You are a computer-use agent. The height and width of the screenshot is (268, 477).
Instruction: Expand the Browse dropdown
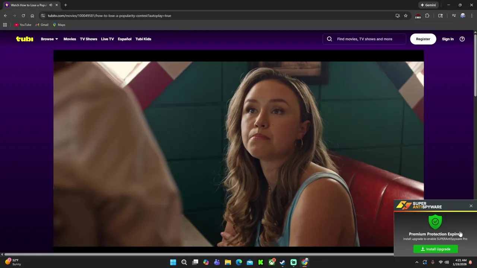coord(50,39)
